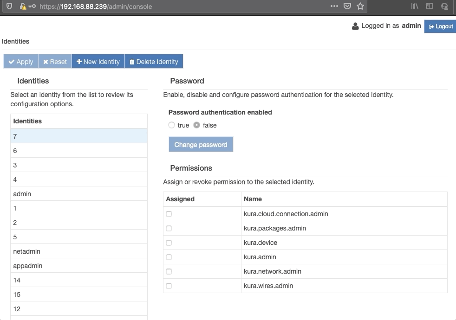The width and height of the screenshot is (456, 320).
Task: Check the kura.admin permission checkbox
Action: 169,257
